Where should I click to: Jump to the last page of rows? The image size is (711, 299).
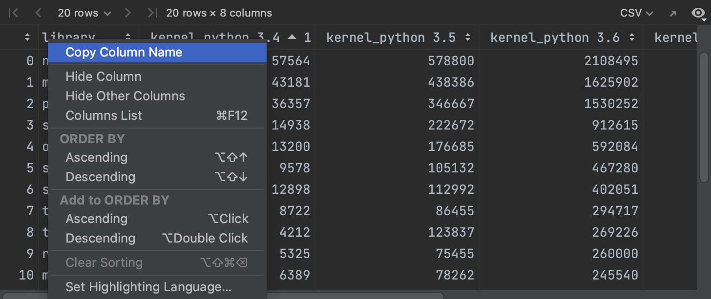coord(152,13)
